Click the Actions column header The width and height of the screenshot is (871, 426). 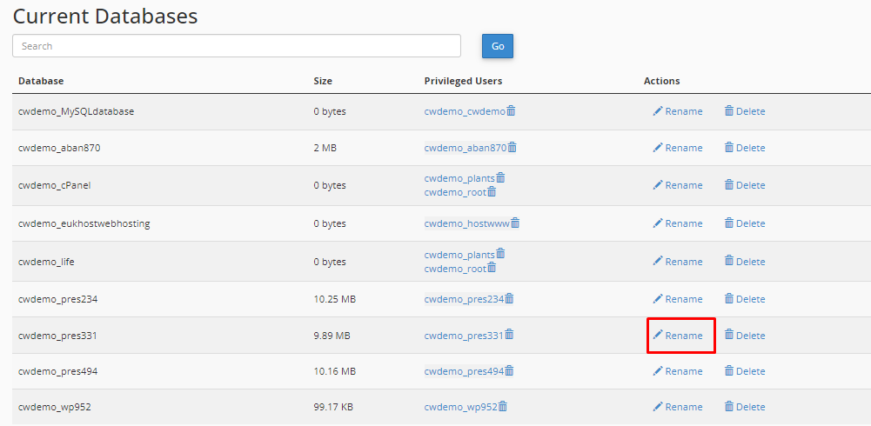pyautogui.click(x=661, y=81)
